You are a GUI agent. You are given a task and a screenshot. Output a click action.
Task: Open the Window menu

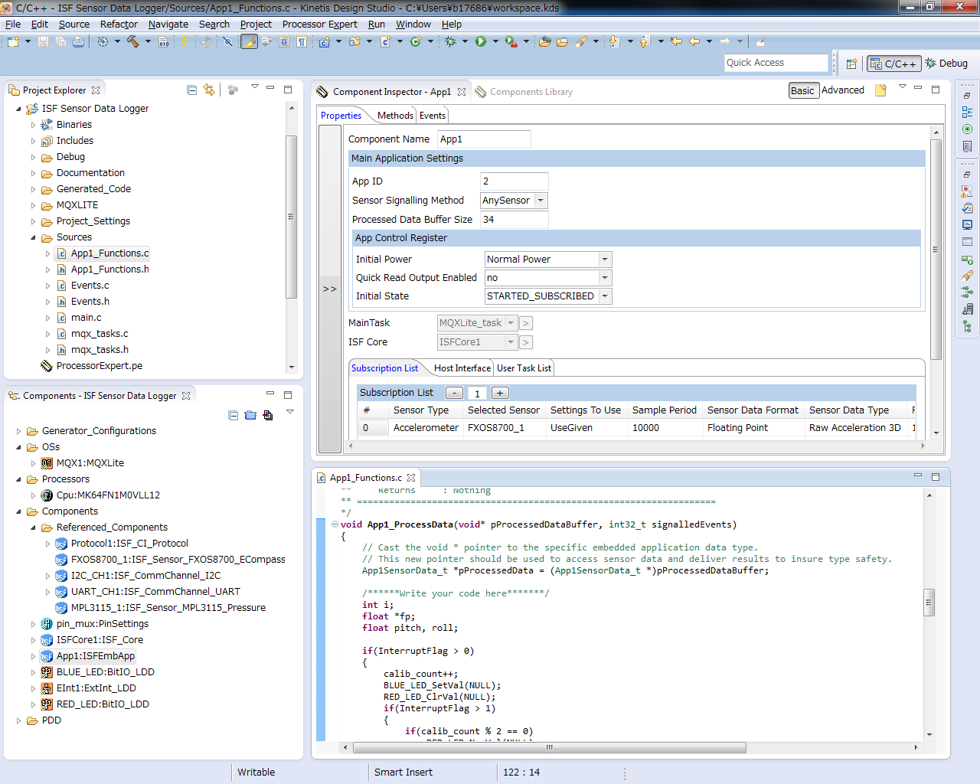tap(413, 24)
